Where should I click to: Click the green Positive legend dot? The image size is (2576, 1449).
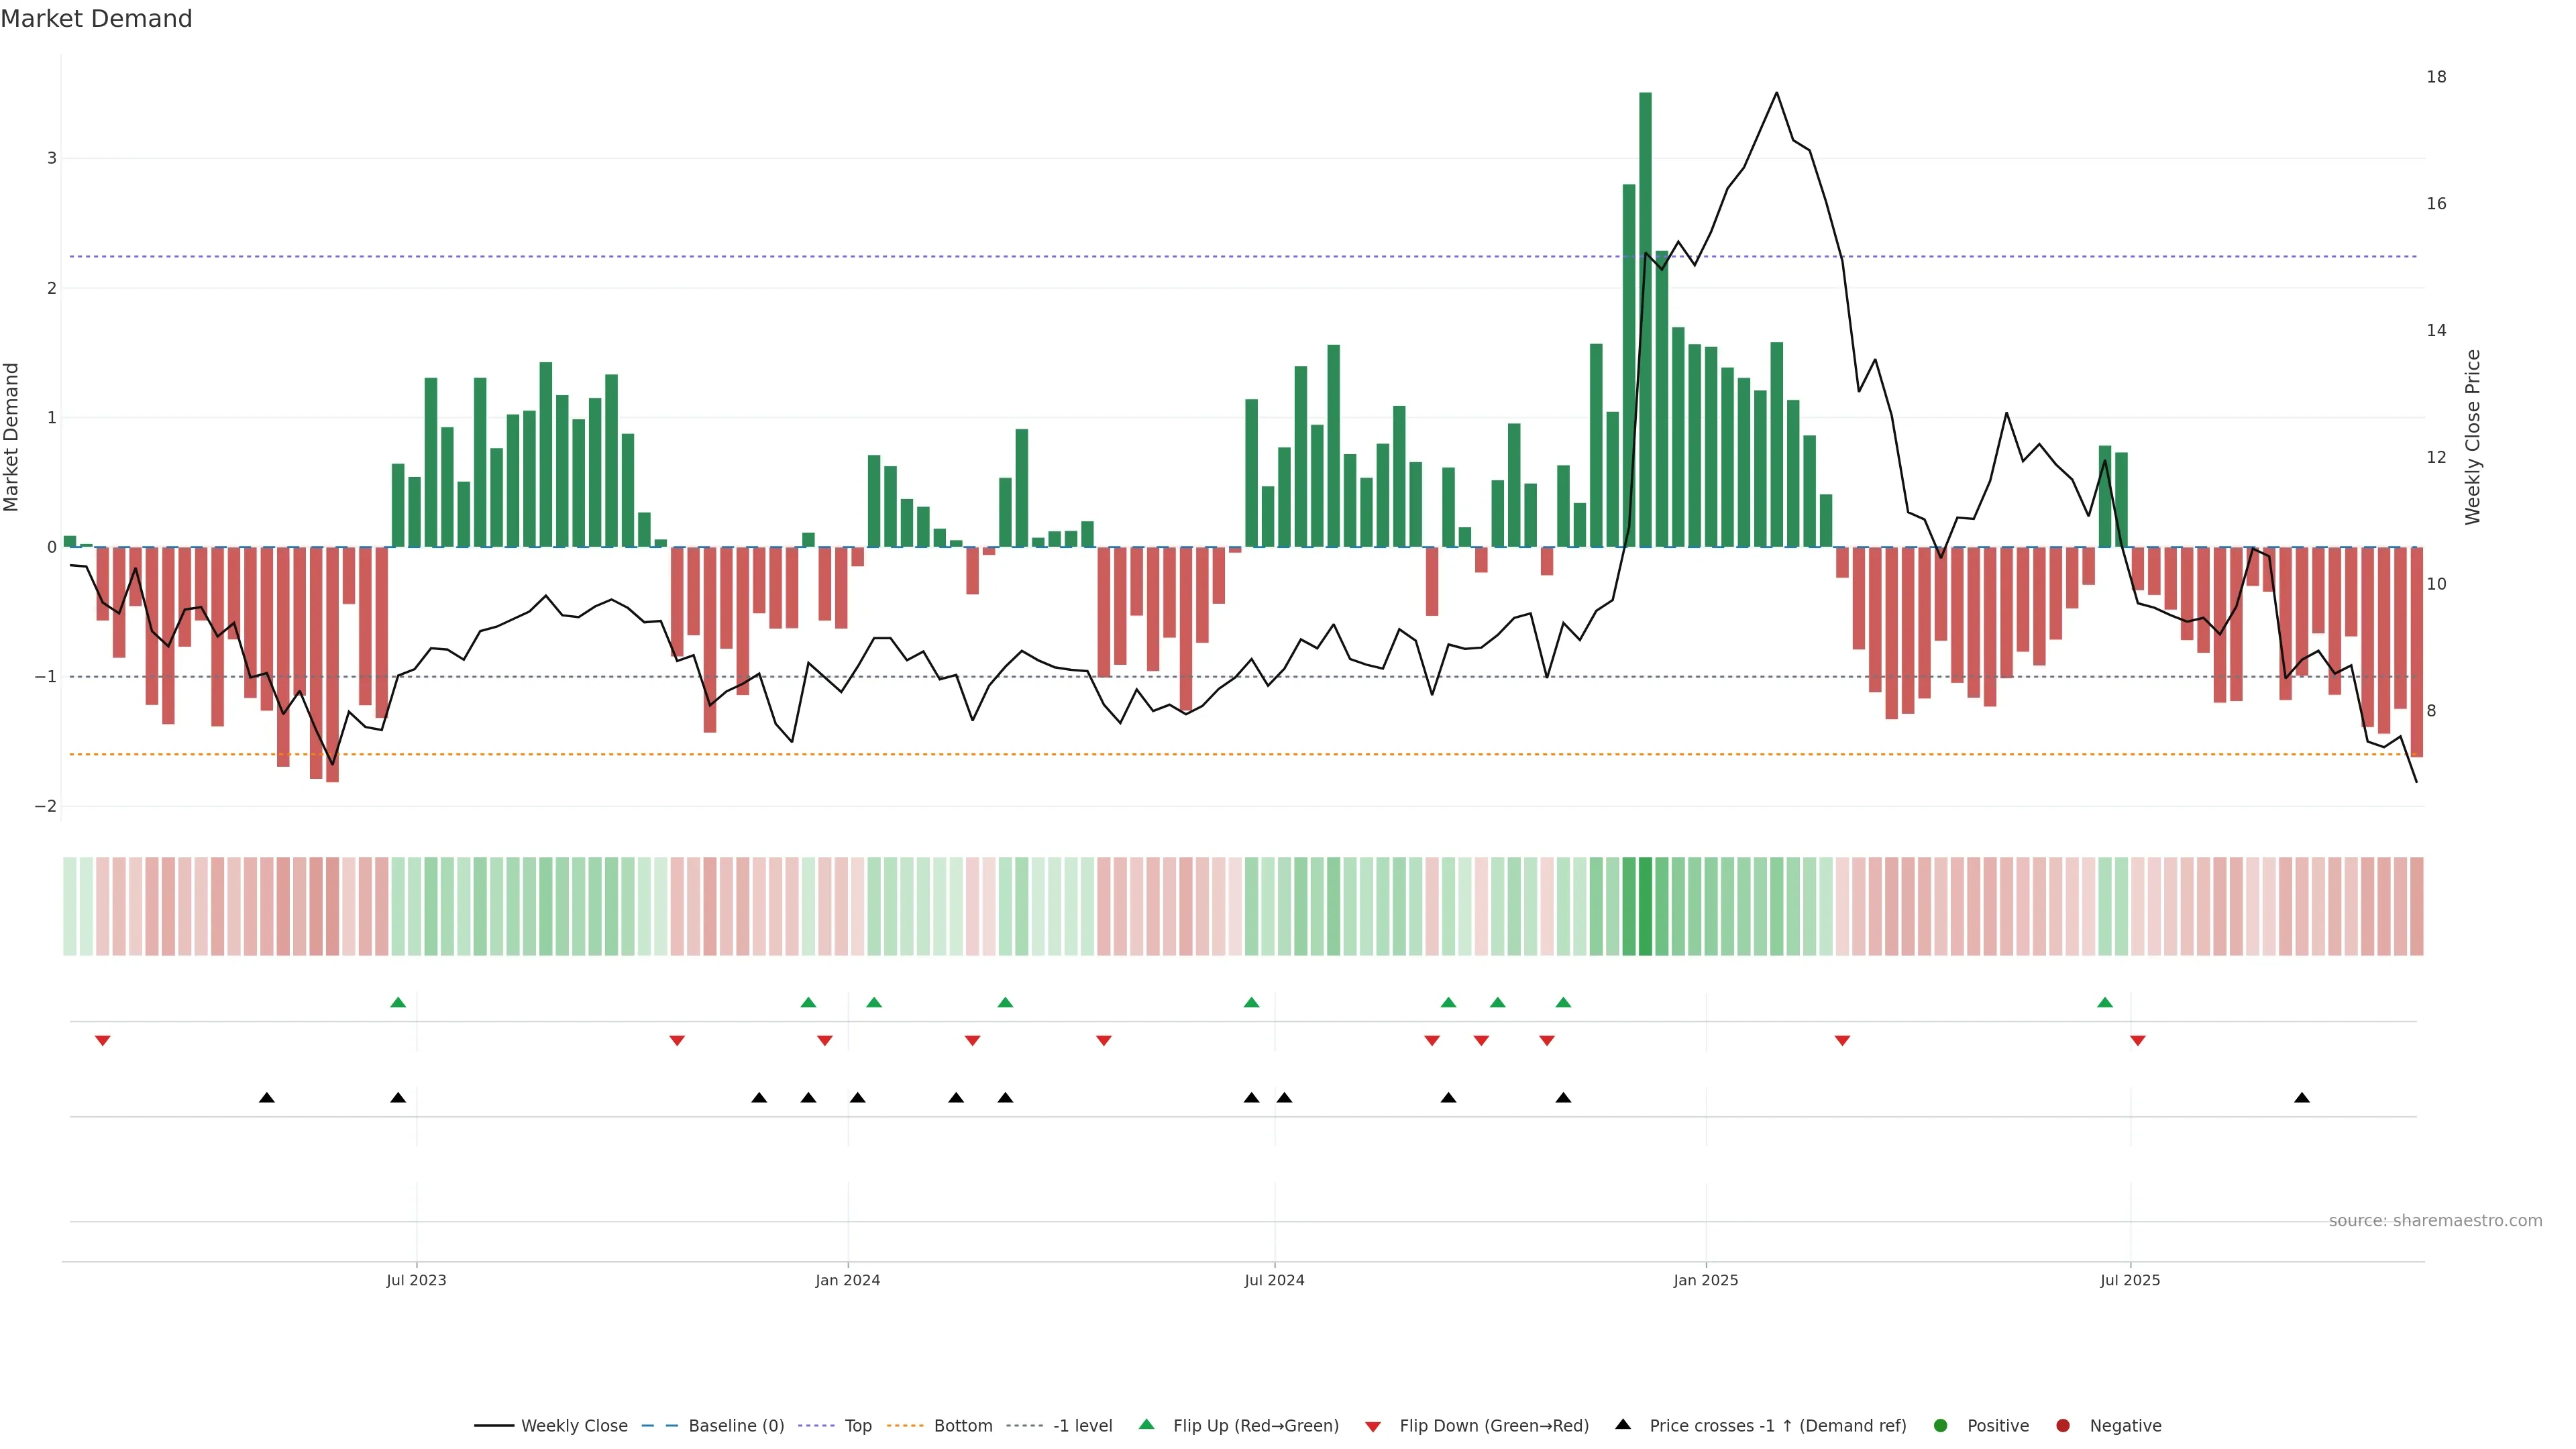pos(1941,1426)
